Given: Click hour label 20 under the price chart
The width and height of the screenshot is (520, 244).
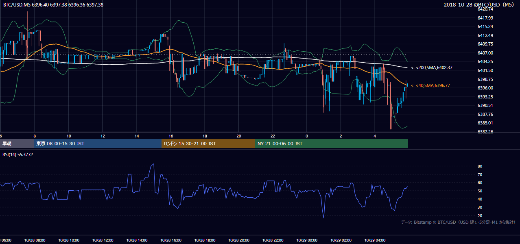Looking at the screenshot, I should pos(239,136).
